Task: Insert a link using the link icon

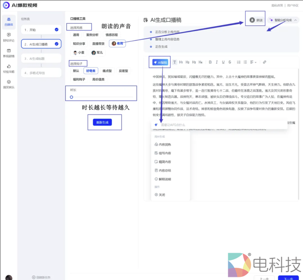Action: (x=264, y=62)
